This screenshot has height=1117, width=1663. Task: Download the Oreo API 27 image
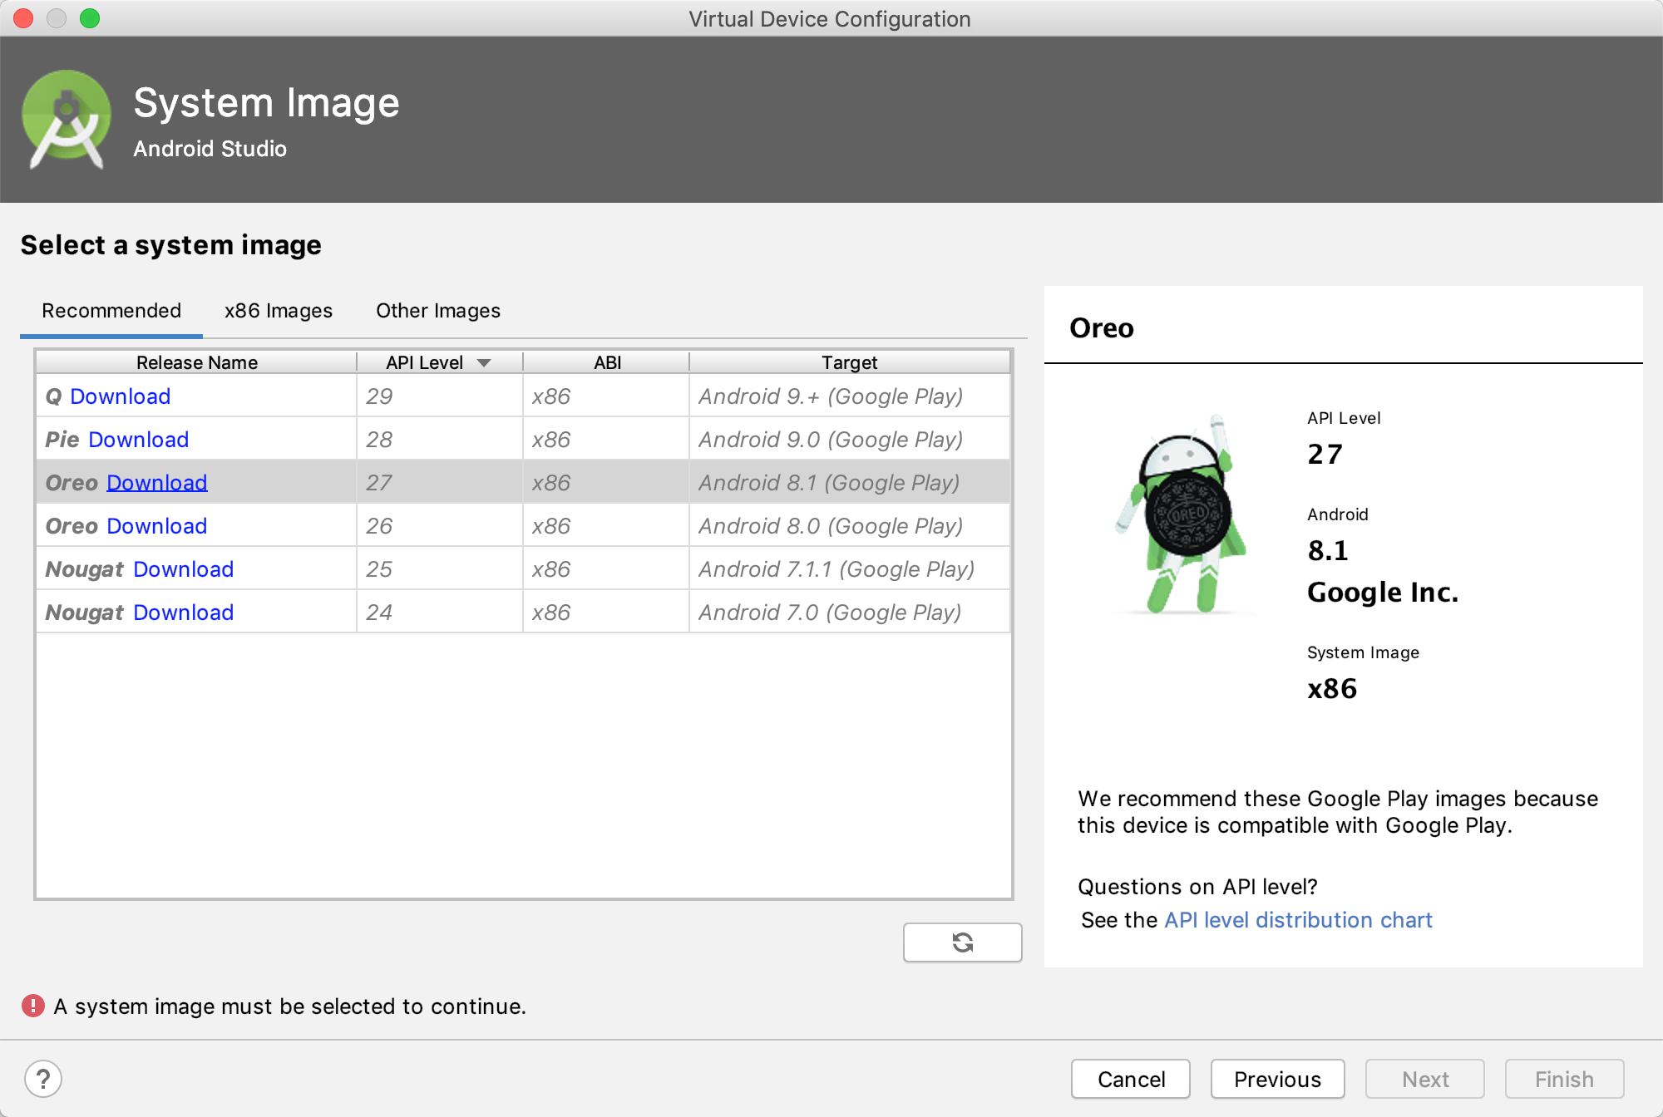click(x=156, y=483)
